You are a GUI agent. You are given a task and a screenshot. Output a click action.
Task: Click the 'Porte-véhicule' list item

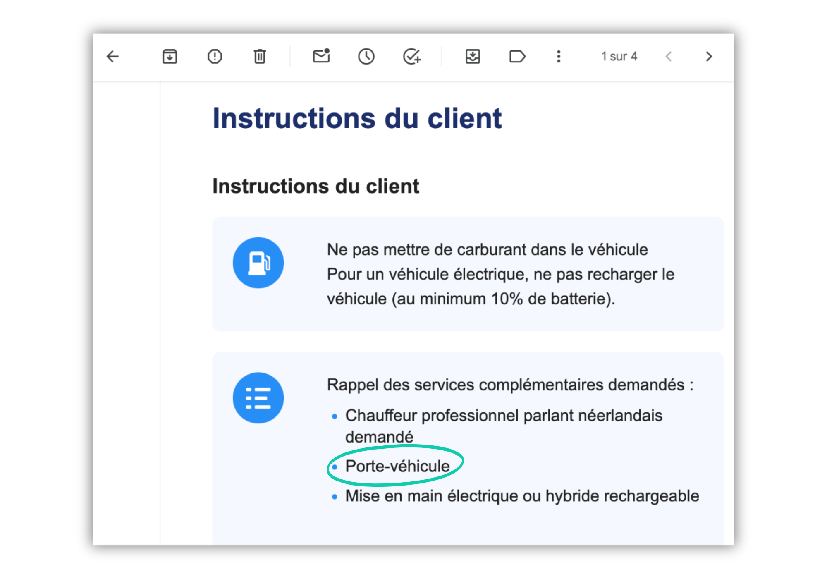[397, 466]
